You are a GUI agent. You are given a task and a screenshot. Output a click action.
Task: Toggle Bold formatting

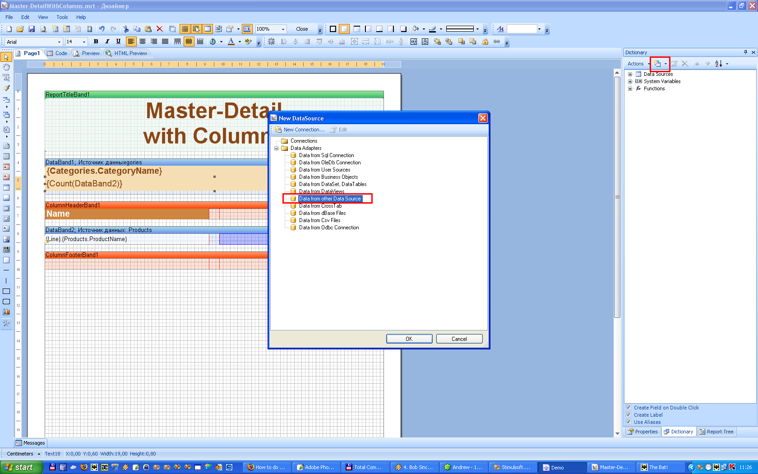[96, 42]
